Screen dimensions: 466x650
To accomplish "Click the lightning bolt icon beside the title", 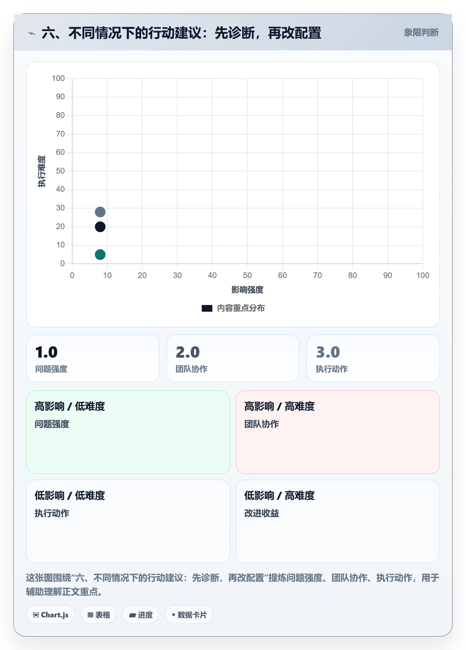I will click(32, 33).
